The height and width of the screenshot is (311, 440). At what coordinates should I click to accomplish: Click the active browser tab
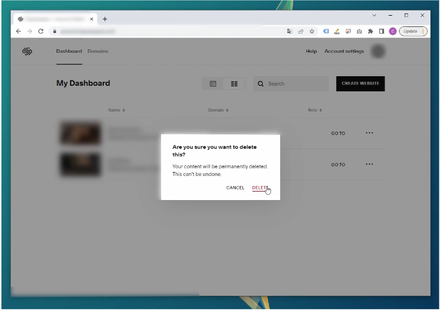point(55,19)
